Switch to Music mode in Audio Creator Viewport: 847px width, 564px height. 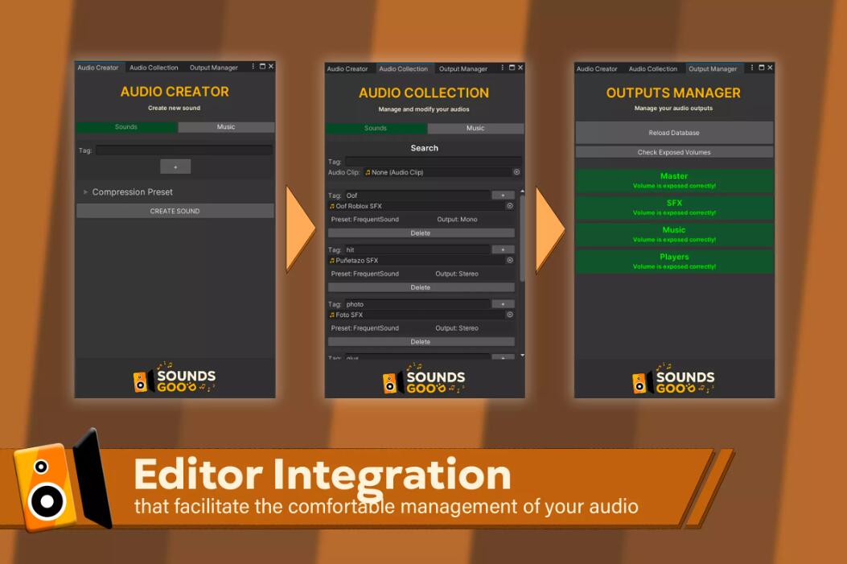click(226, 127)
